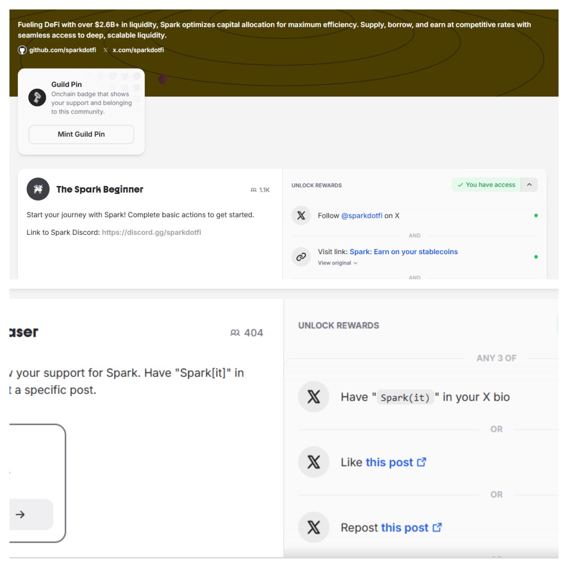The image size is (568, 568).
Task: Click the members icon showing 1.1K
Action: click(x=254, y=190)
